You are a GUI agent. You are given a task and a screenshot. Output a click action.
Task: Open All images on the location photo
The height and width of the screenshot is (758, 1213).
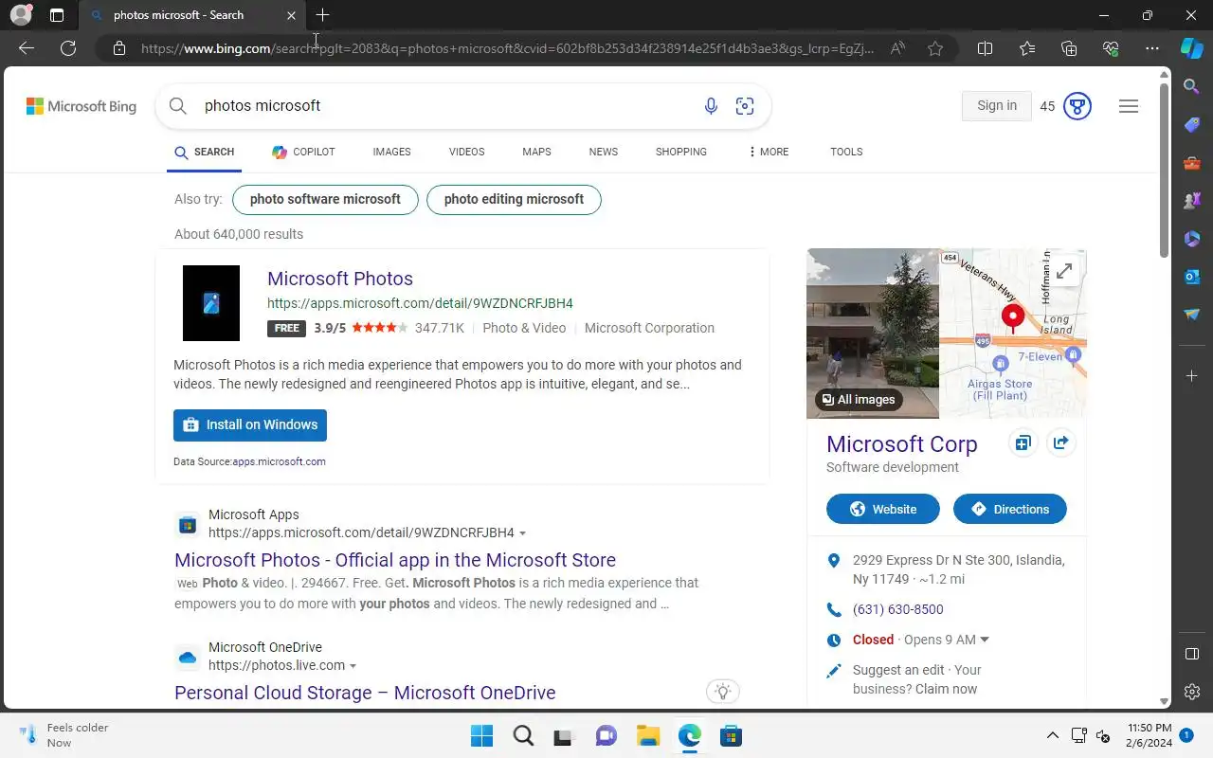859,400
